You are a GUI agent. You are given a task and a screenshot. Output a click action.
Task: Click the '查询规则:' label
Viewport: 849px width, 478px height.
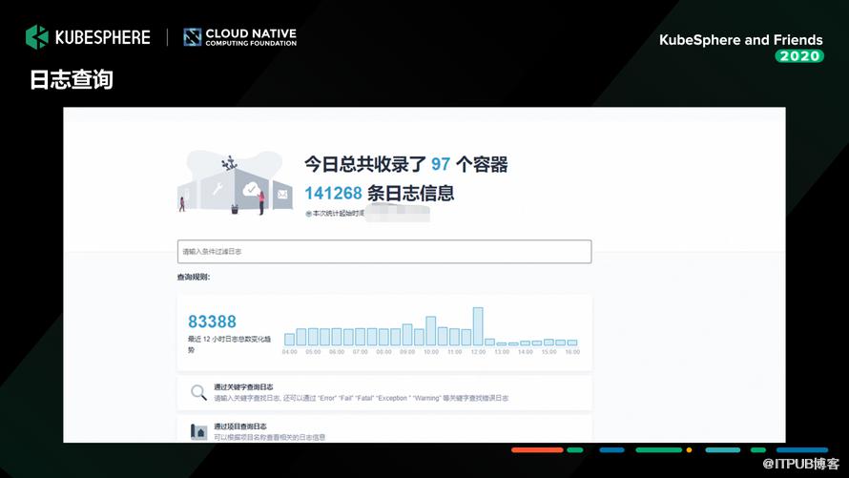pos(194,278)
